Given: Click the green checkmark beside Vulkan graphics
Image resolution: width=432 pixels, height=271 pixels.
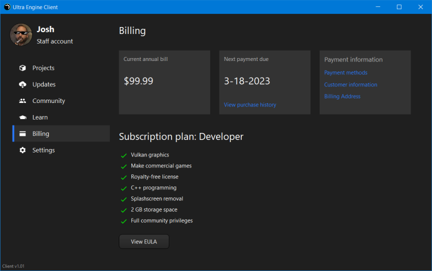Looking at the screenshot, I should (x=123, y=155).
